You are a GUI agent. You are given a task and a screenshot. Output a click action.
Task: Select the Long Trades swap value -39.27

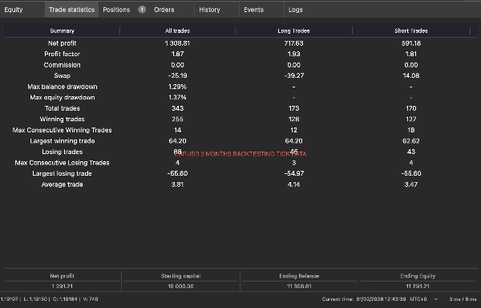[x=293, y=75]
